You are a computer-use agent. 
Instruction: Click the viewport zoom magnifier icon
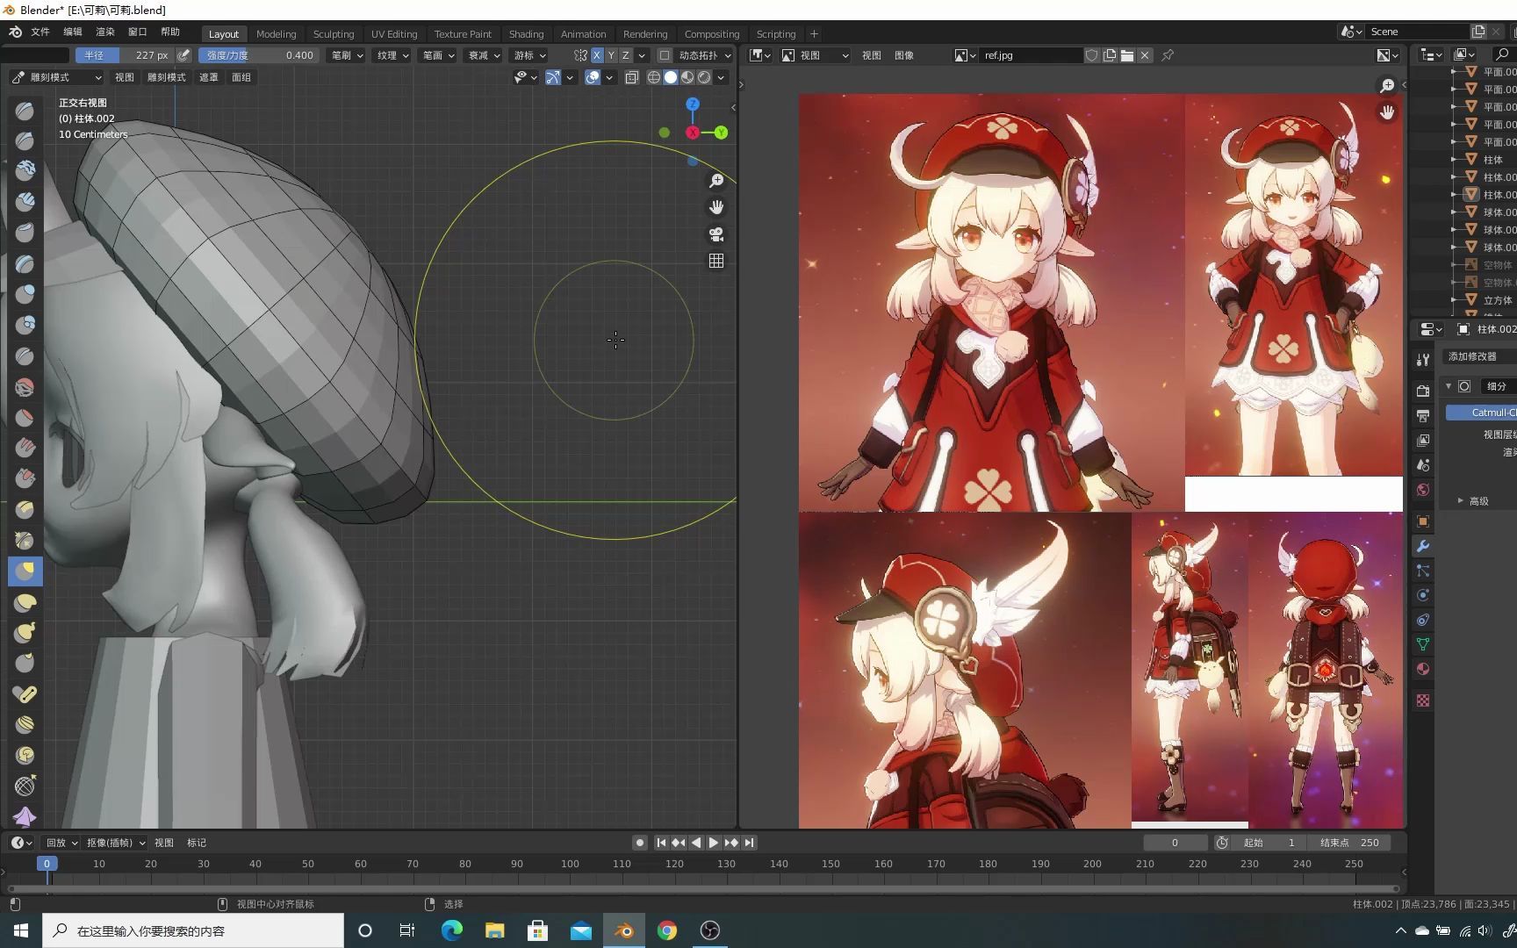716,180
